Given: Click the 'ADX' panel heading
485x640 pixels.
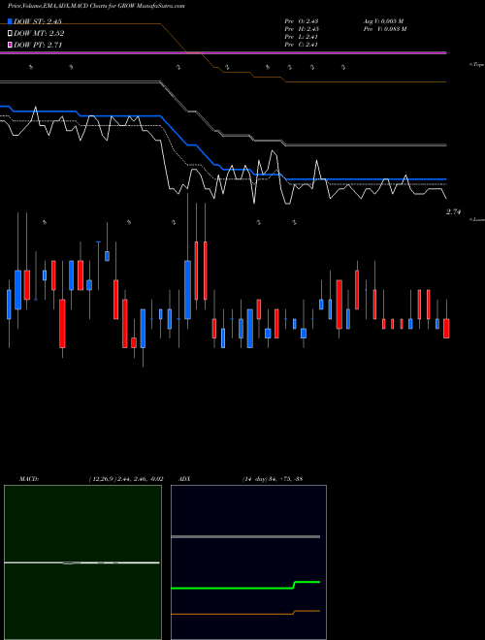Looking at the screenshot, I should click(184, 479).
